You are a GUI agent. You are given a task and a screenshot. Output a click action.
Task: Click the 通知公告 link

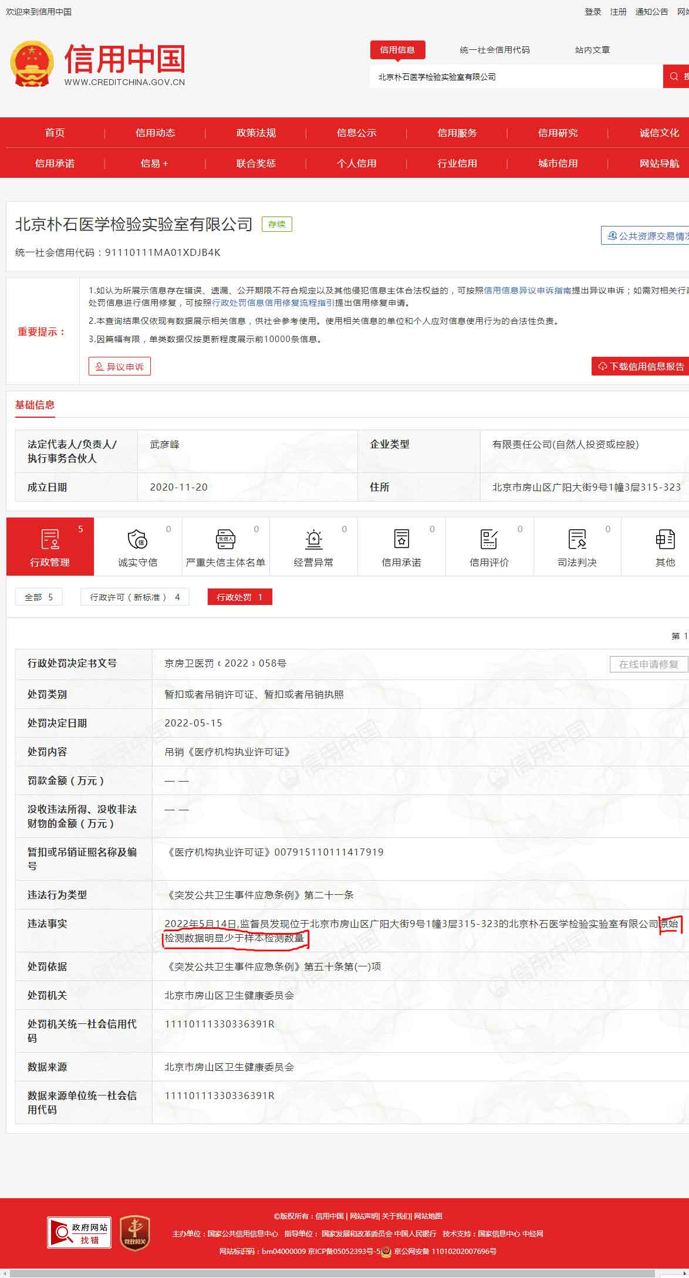[x=651, y=12]
